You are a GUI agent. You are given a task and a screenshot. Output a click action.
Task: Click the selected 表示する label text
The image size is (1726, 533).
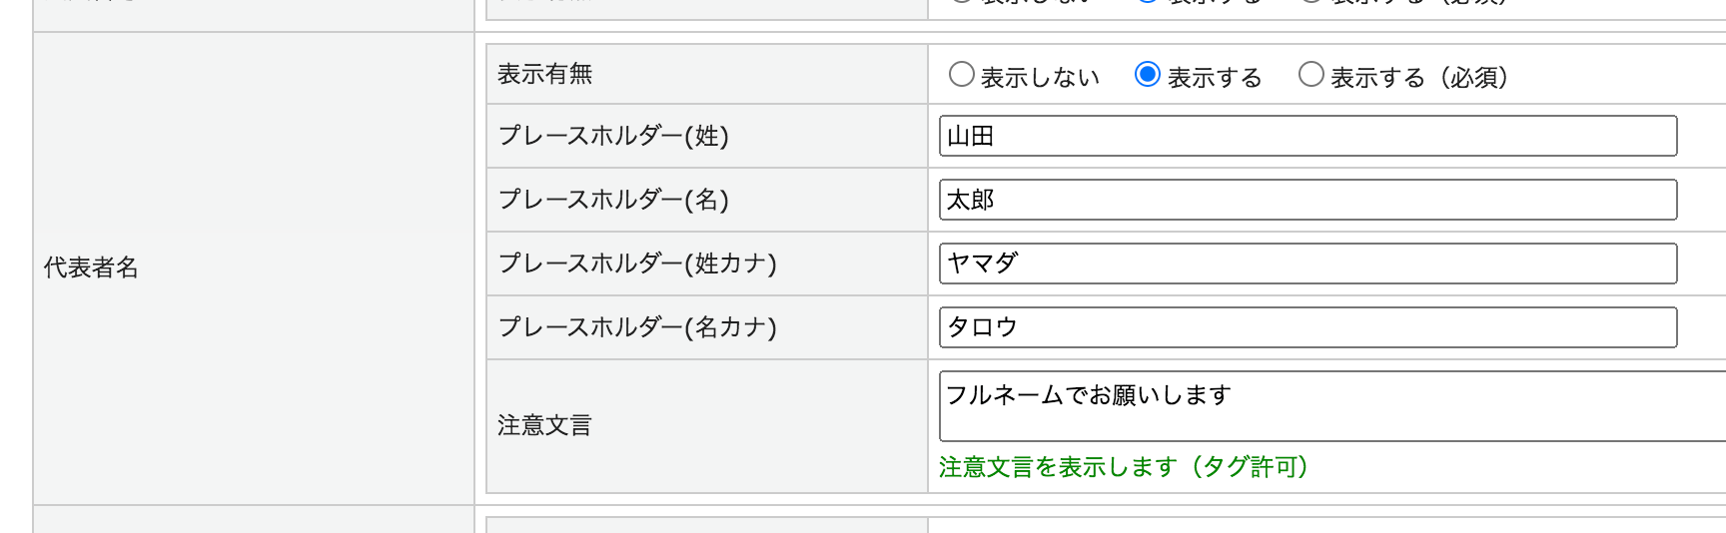click(x=1215, y=78)
